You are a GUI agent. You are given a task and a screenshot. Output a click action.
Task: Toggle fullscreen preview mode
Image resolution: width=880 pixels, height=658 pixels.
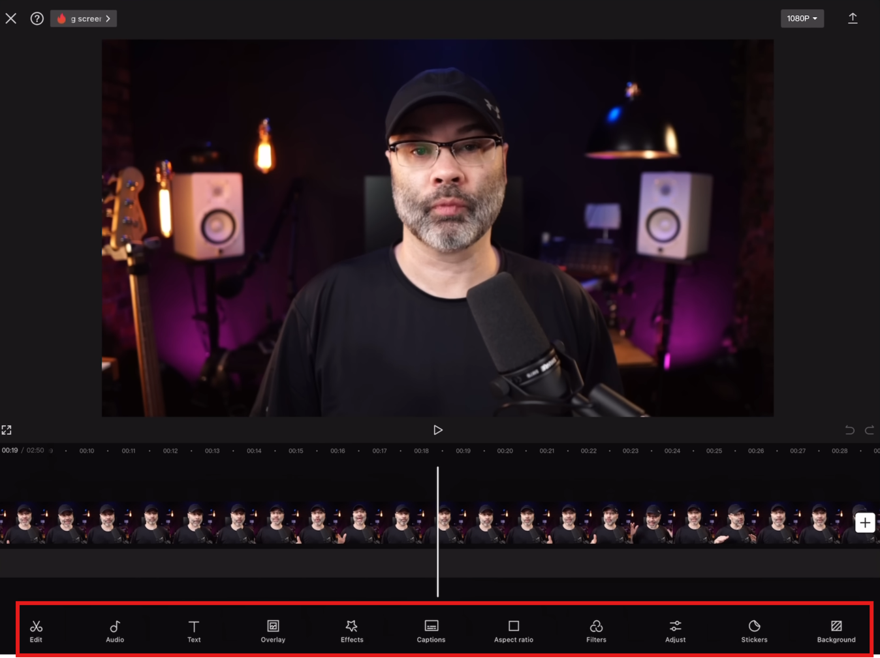(x=7, y=430)
